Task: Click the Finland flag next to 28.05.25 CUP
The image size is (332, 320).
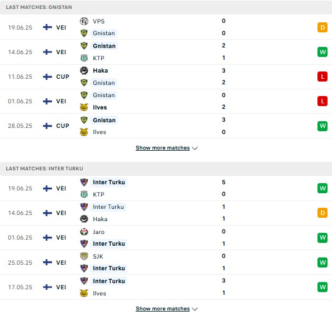Action: pos(48,126)
